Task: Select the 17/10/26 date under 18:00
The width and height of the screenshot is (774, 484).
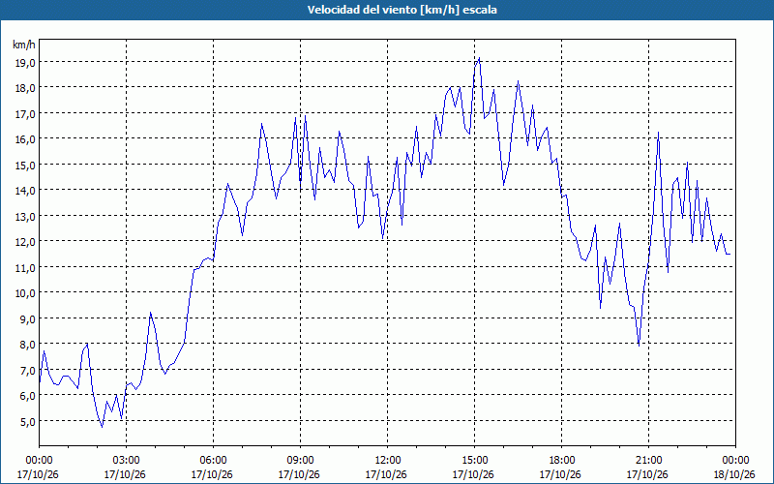Action: click(x=561, y=475)
